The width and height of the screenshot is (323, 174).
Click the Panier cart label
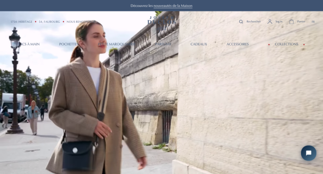click(301, 21)
